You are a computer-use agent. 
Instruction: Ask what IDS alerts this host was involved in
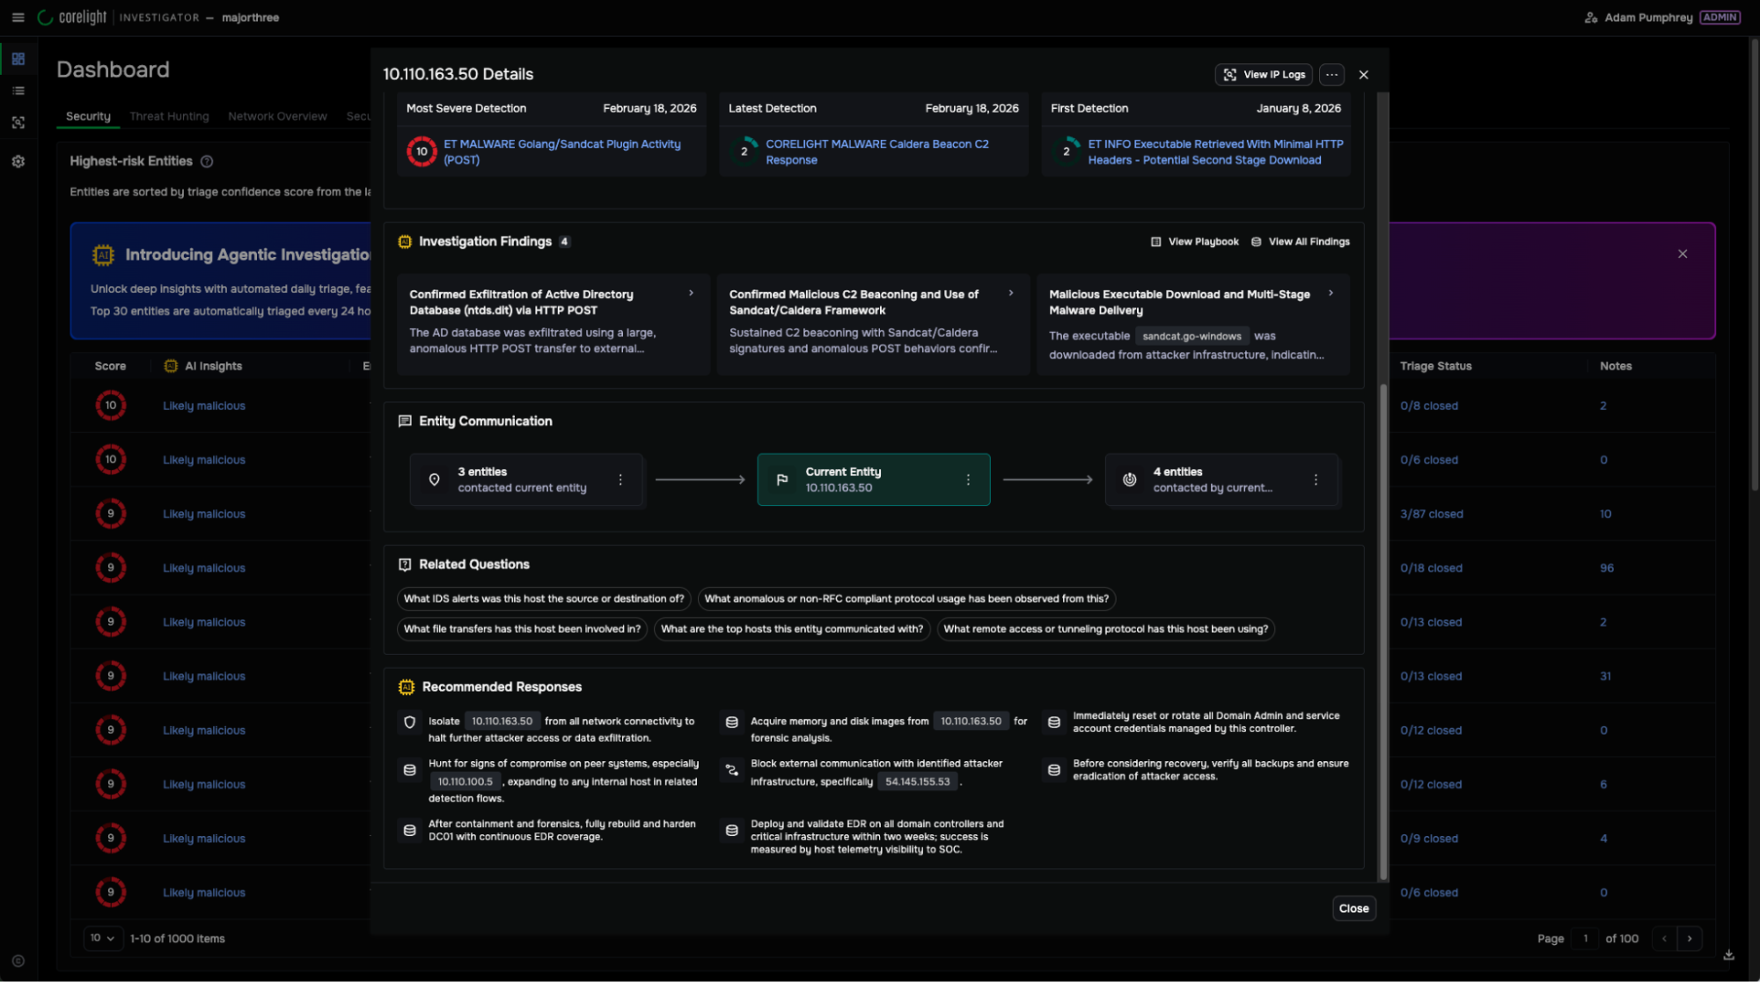(544, 598)
